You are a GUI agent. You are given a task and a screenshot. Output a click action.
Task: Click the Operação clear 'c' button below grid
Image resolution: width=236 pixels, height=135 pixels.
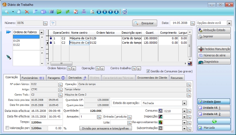pos(102,68)
